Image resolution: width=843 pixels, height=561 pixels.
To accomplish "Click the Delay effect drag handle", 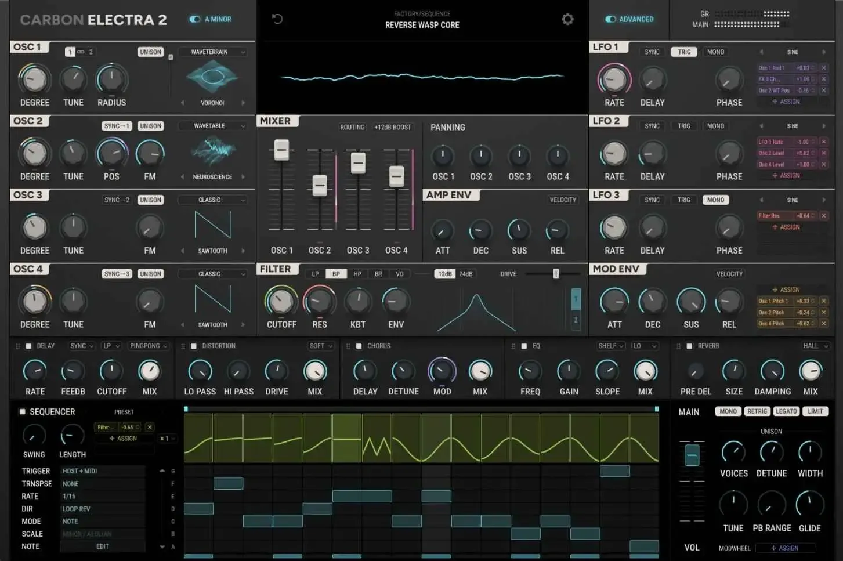I will pos(18,346).
